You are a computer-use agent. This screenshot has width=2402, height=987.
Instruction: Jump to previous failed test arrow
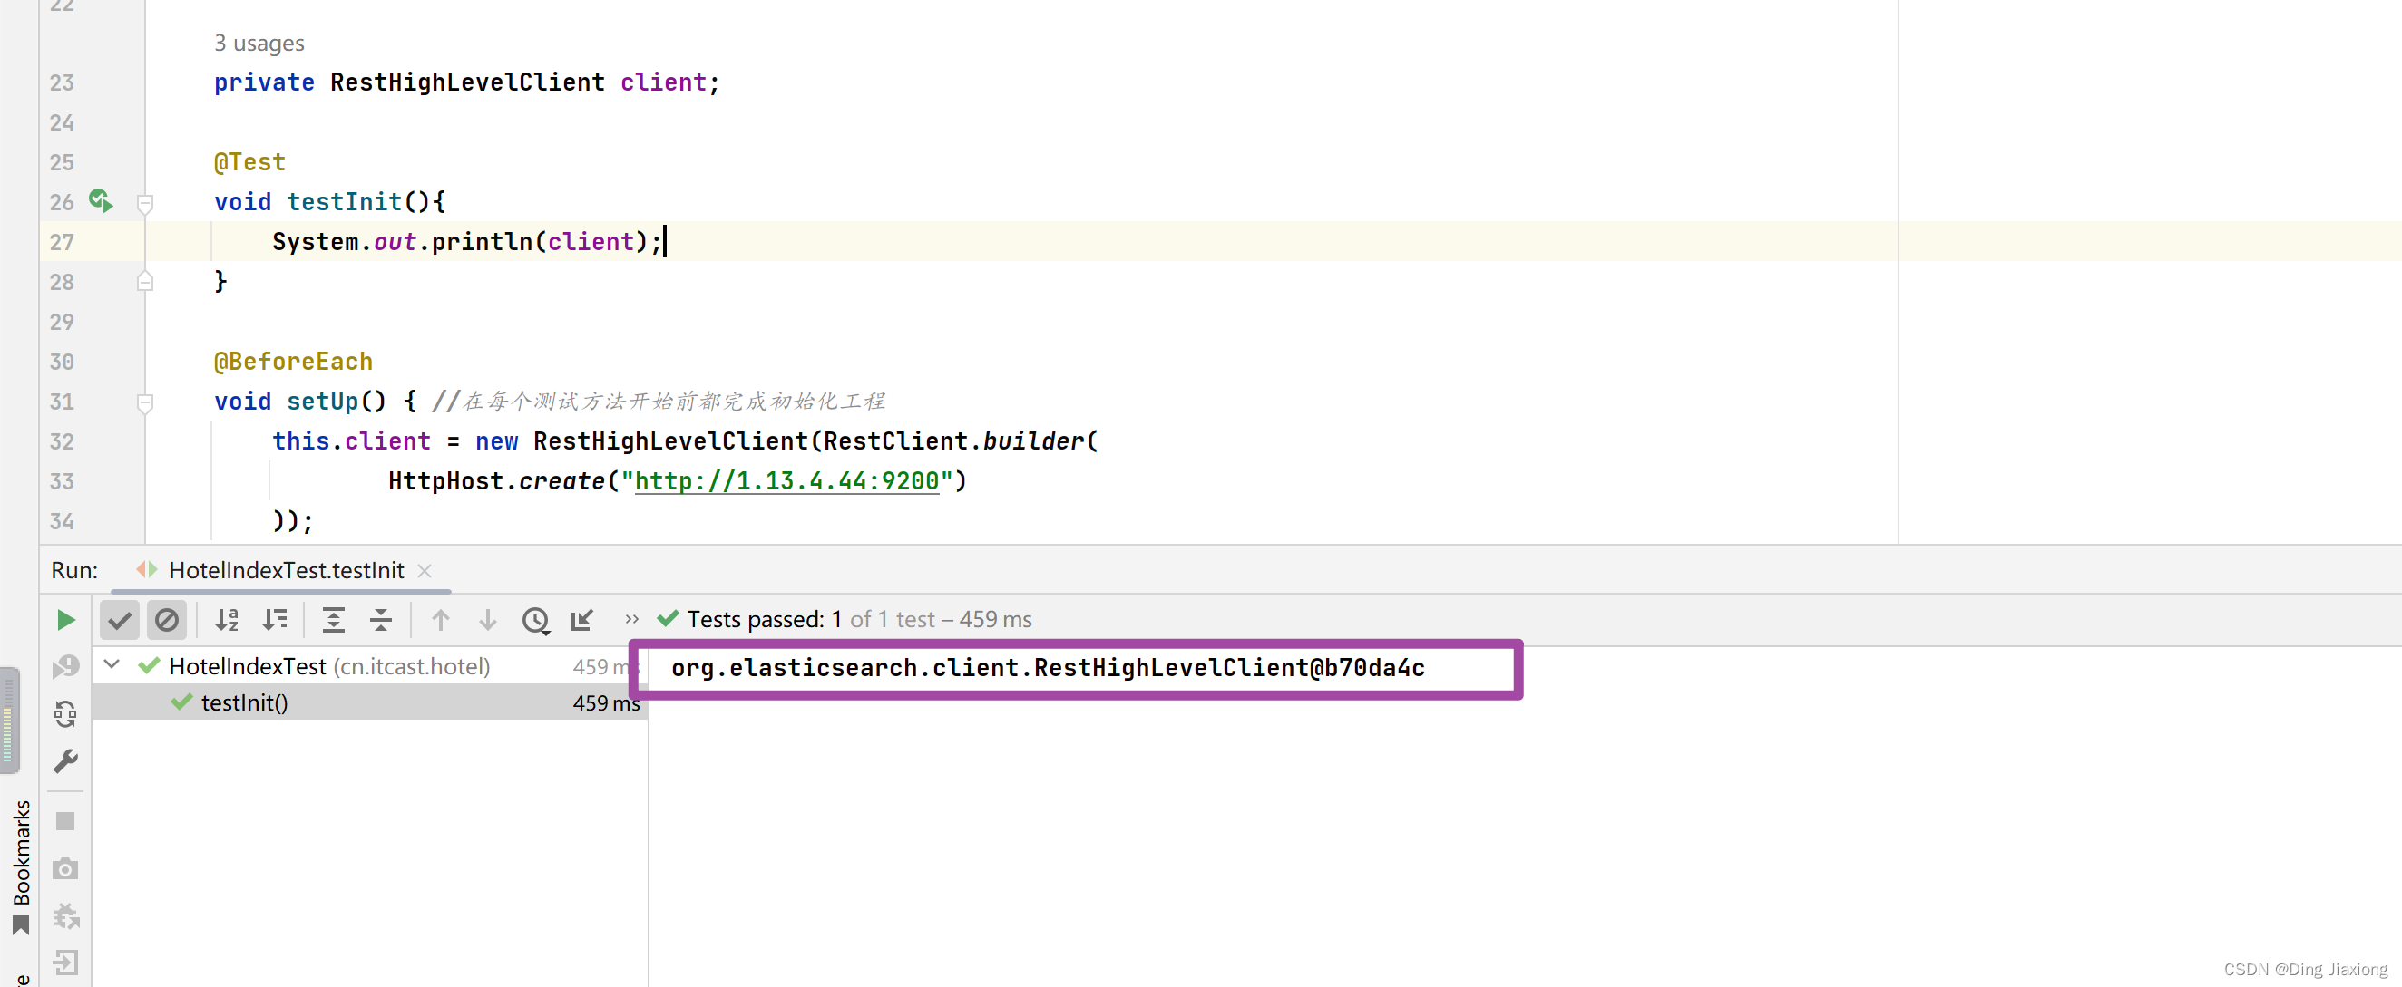click(x=440, y=620)
